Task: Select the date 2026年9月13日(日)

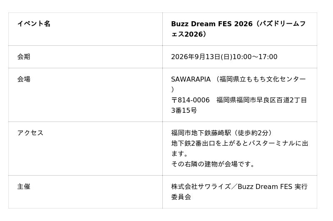Action: (x=201, y=57)
